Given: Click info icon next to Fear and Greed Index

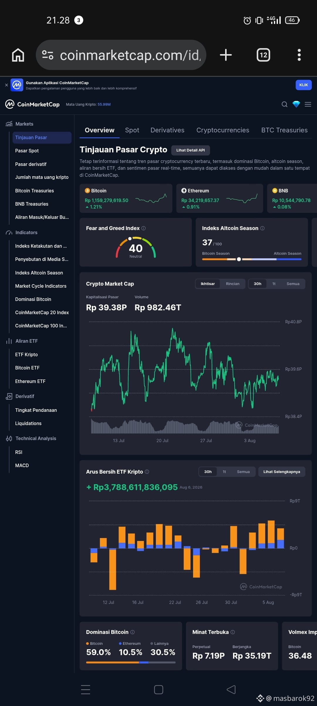Looking at the screenshot, I should coord(144,228).
